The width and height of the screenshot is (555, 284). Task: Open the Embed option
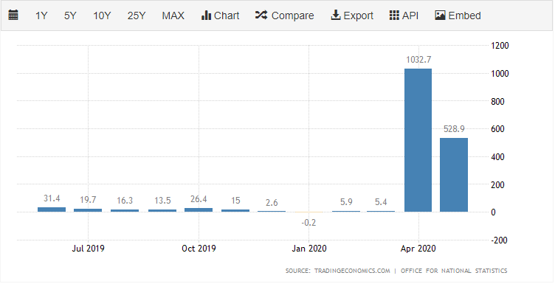click(458, 15)
